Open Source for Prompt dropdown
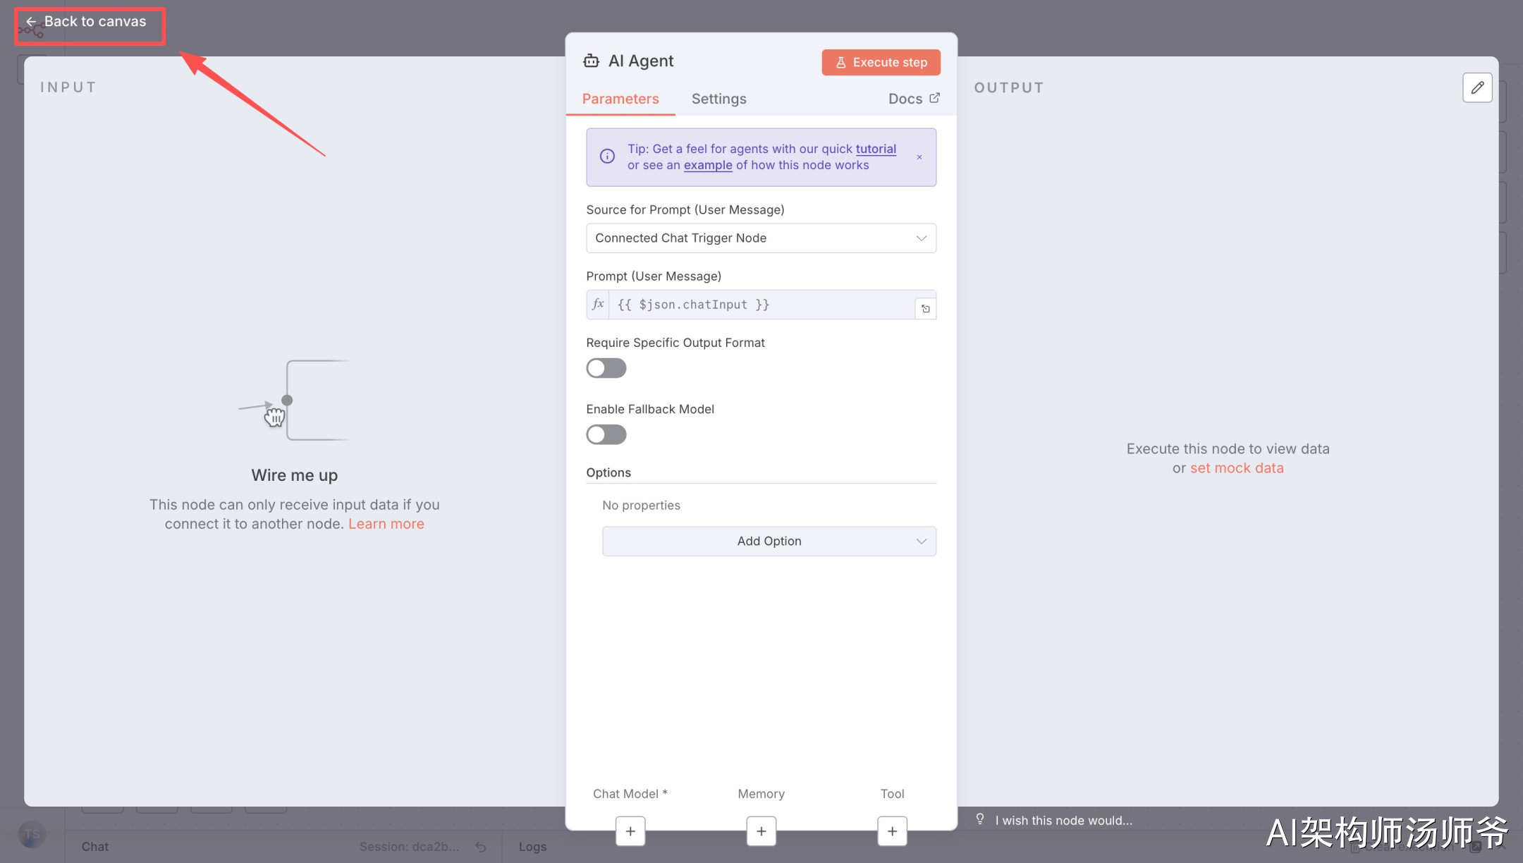 761,238
